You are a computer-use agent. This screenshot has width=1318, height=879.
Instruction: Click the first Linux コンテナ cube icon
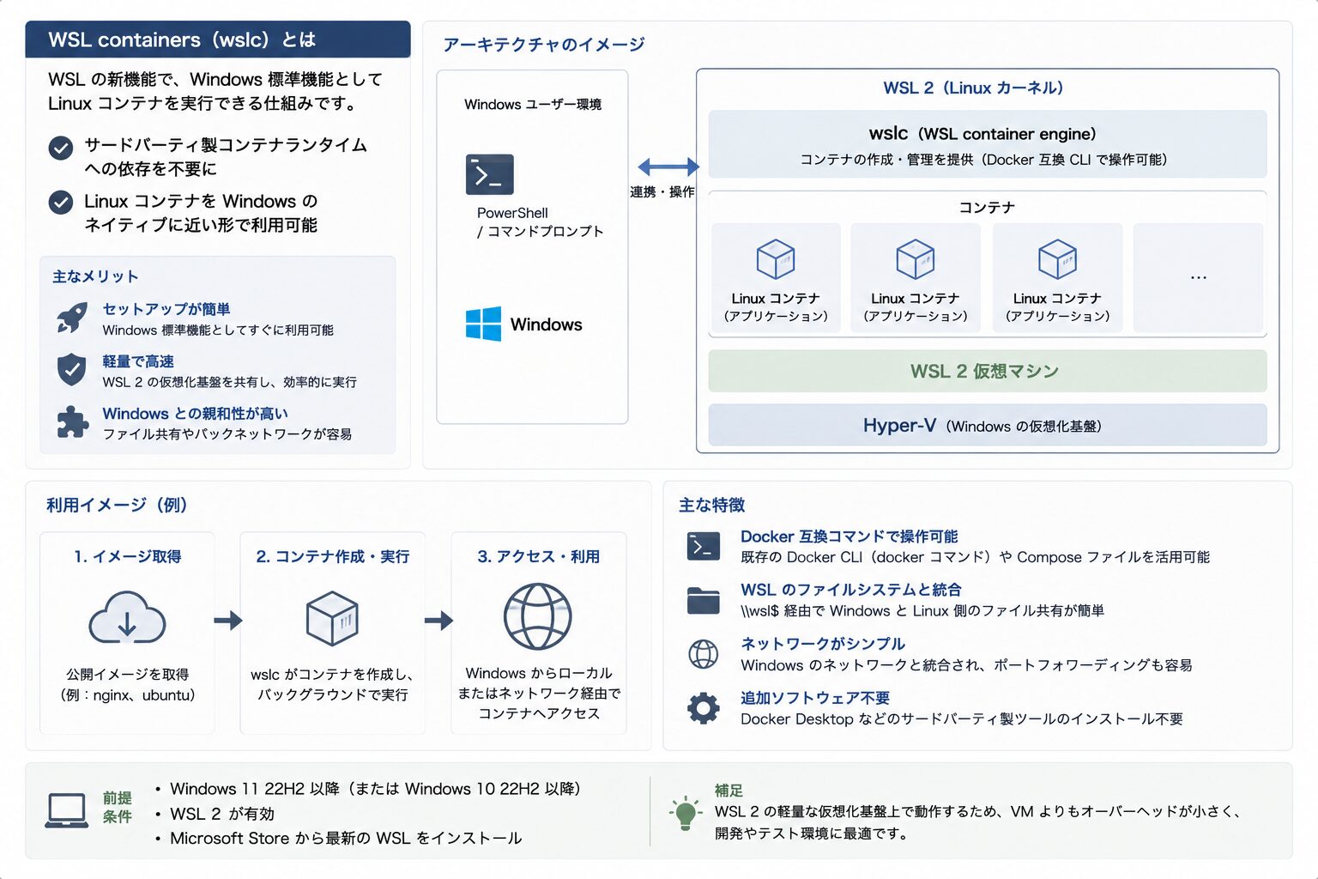[776, 259]
